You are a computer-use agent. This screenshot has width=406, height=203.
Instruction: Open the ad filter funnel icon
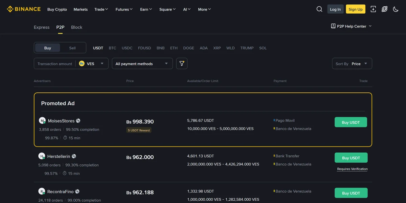182,64
